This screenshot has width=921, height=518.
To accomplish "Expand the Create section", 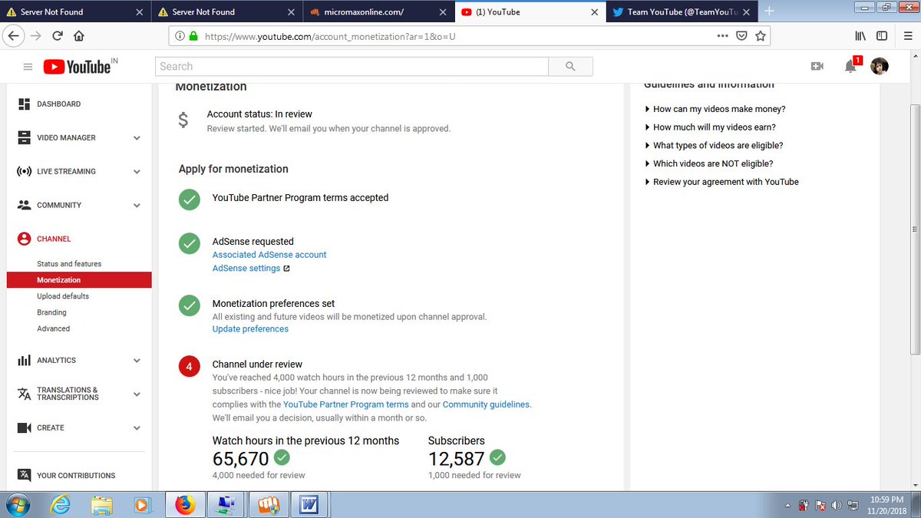I will coord(137,428).
